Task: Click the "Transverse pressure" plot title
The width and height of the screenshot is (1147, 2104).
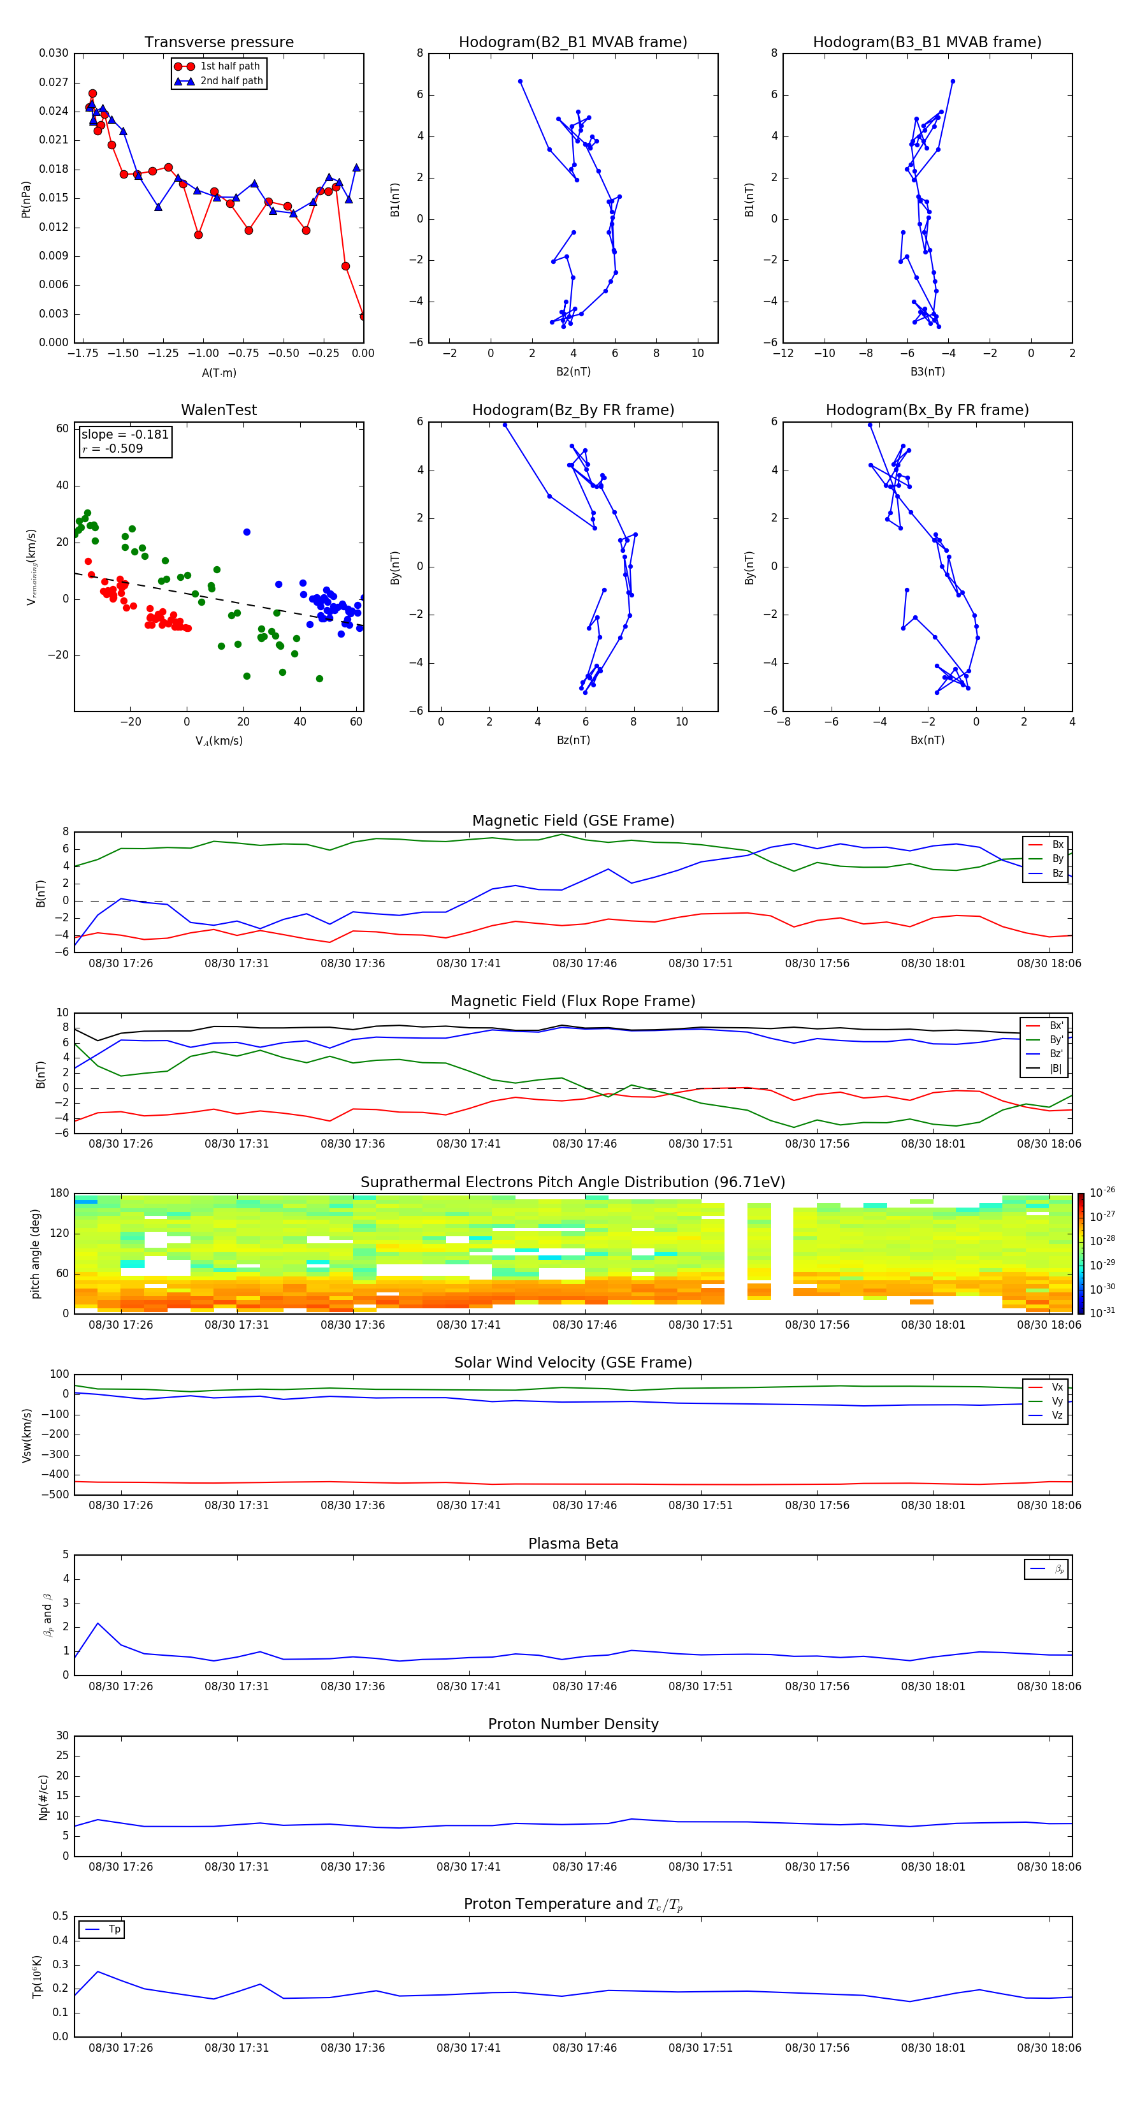Action: 219,41
